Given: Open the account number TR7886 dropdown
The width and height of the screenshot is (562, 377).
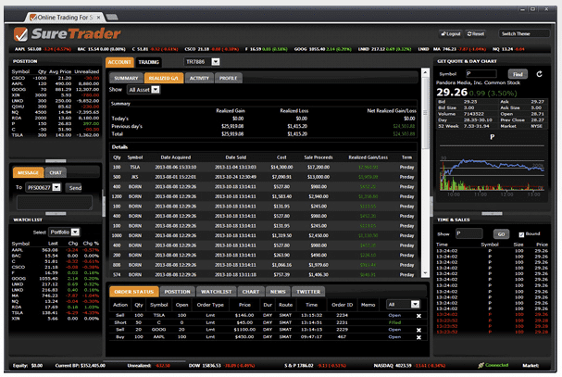Looking at the screenshot, I should 216,62.
